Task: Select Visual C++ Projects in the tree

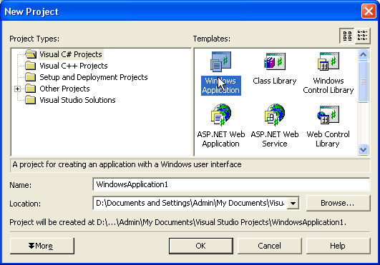Action: pyautogui.click(x=74, y=66)
